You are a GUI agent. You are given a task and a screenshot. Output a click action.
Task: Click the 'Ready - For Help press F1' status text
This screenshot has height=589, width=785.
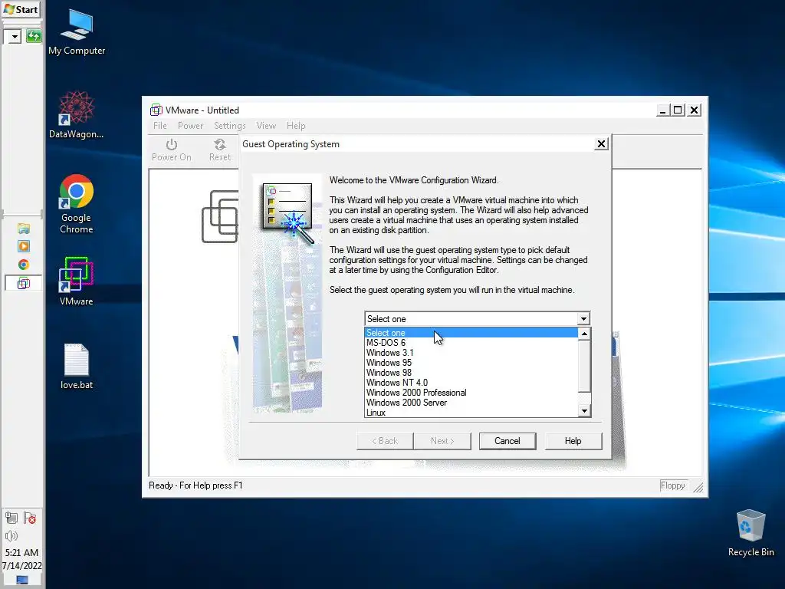195,485
